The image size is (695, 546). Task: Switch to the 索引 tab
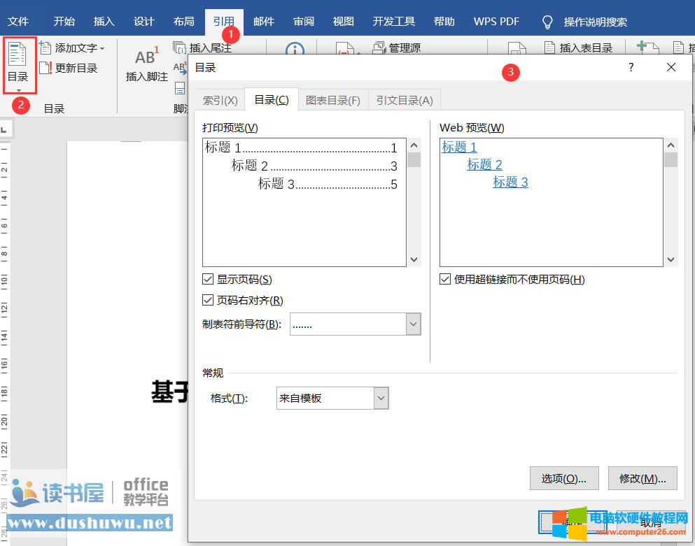click(220, 100)
